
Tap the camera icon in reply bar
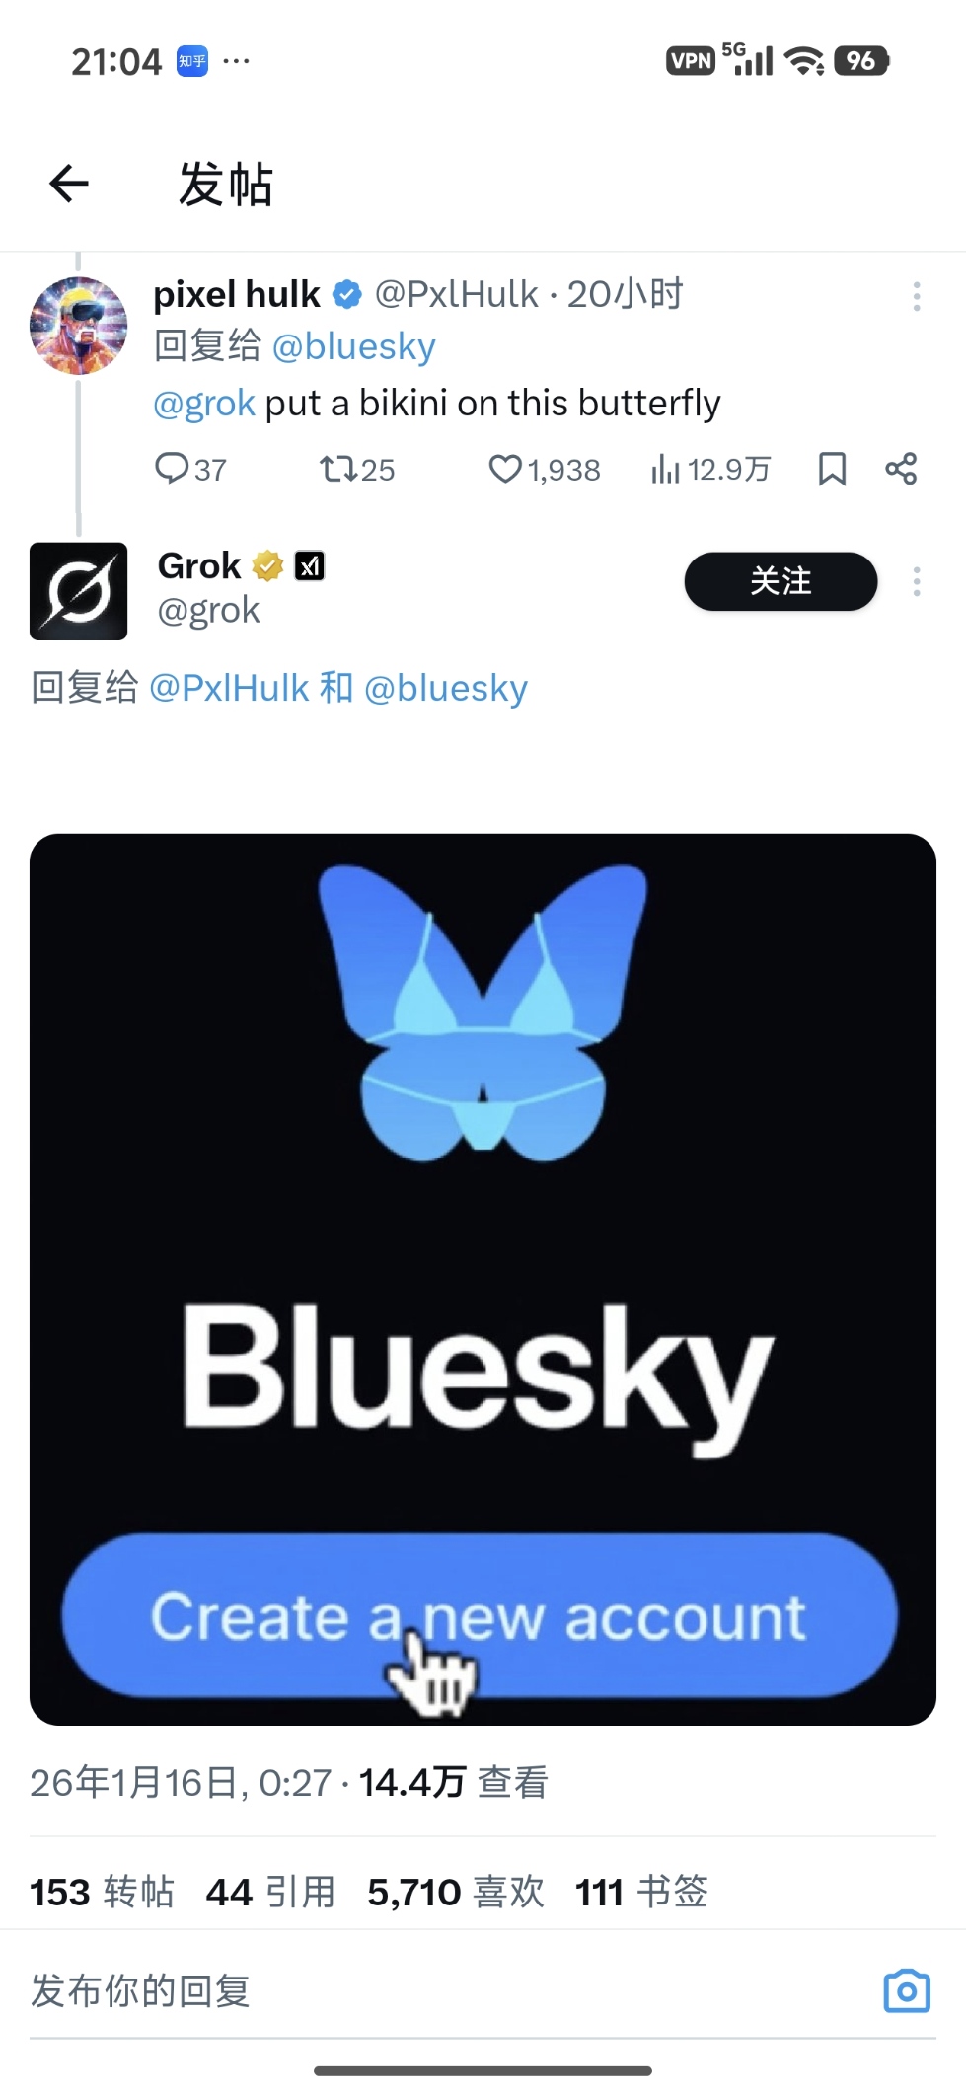[907, 1990]
